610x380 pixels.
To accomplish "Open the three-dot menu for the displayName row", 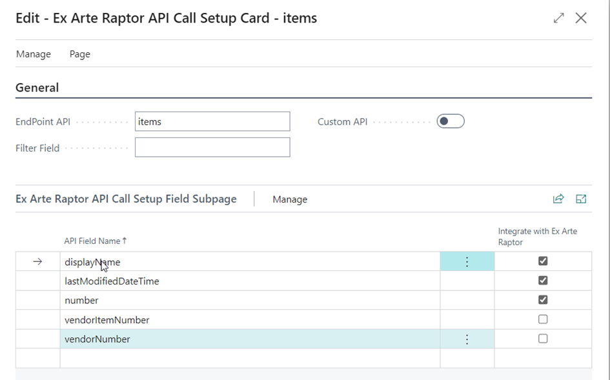I will [x=467, y=262].
